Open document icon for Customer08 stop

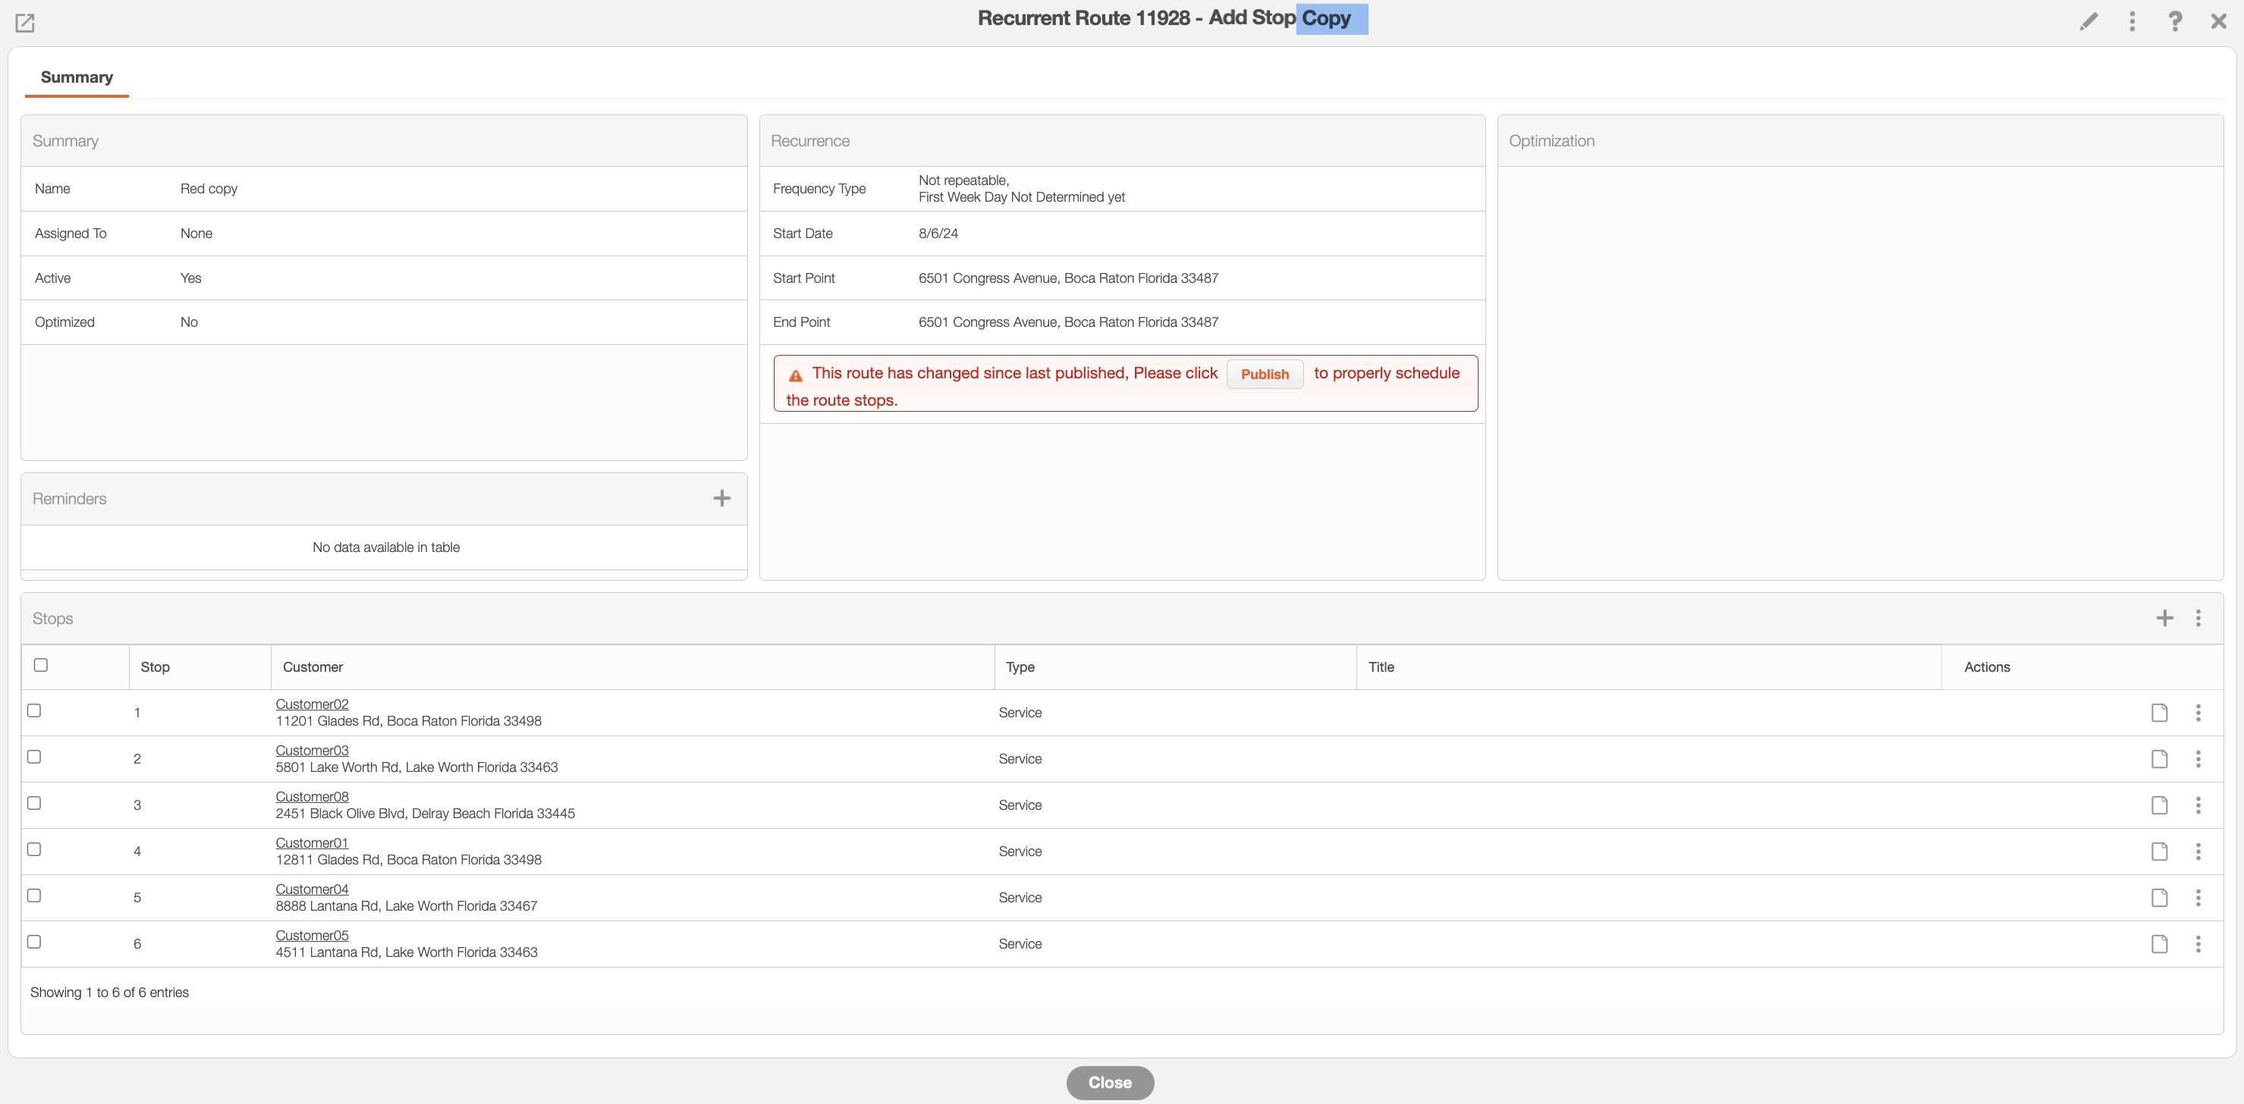coord(2158,804)
